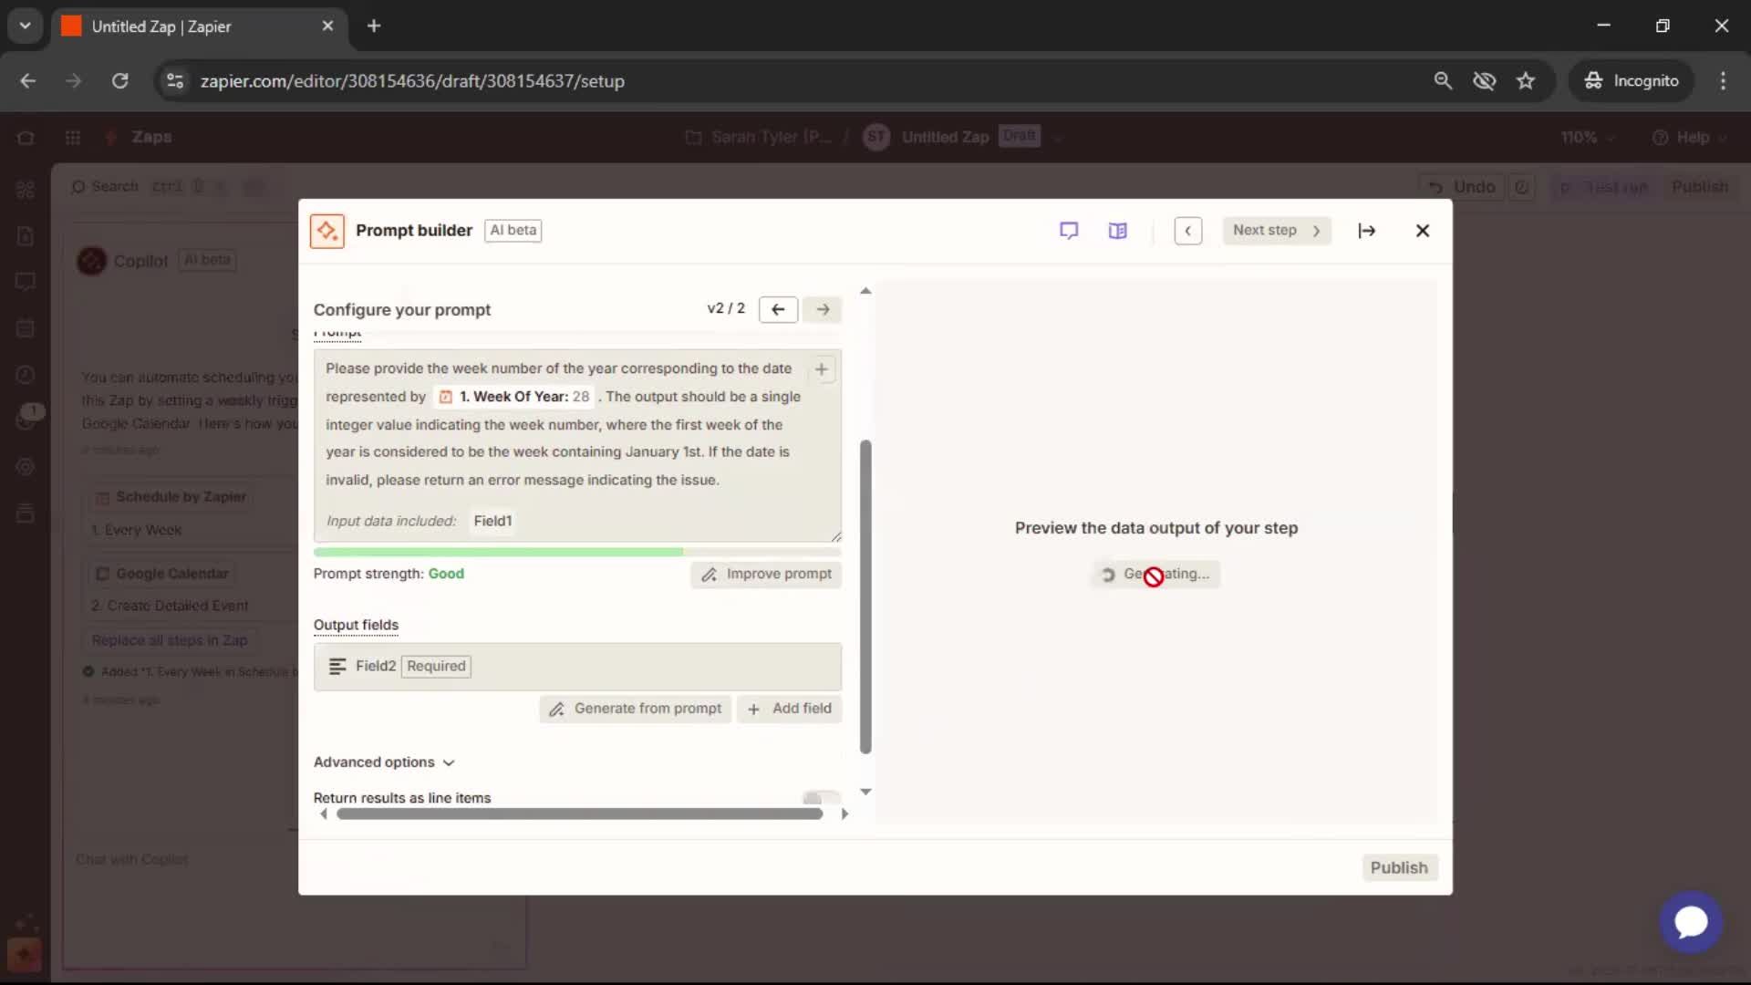Screen dimensions: 1751x985
Task: Click the scroll-right arrow of horizontal scrollbar
Action: tap(844, 814)
